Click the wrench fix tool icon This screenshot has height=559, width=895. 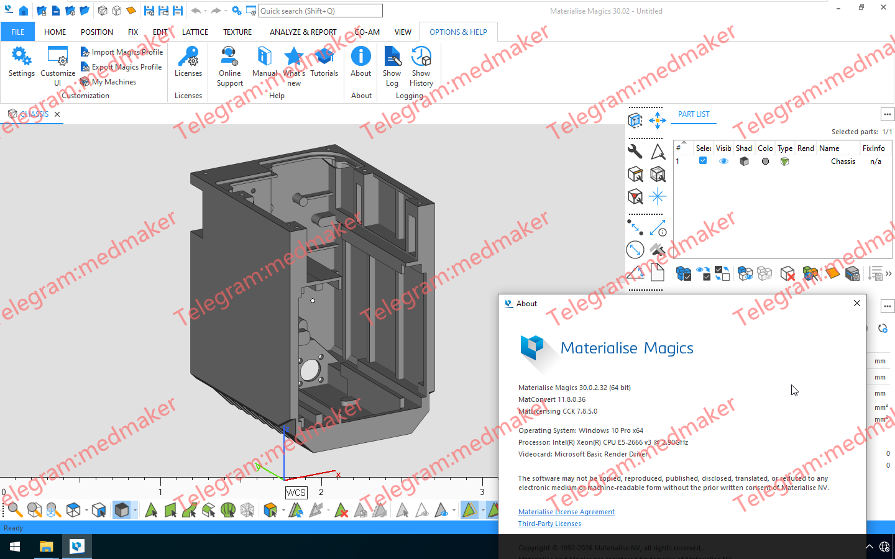tap(635, 152)
